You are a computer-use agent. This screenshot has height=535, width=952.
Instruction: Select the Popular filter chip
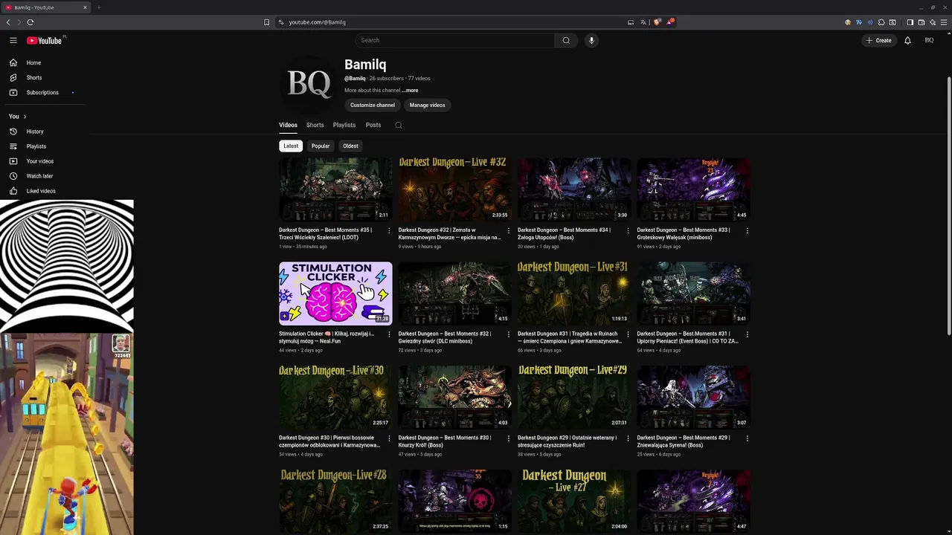coord(321,146)
